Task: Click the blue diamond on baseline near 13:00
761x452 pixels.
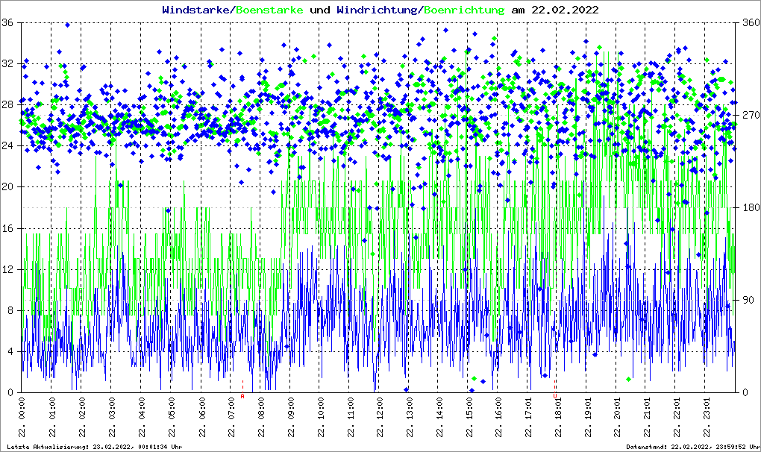Action: click(x=407, y=389)
